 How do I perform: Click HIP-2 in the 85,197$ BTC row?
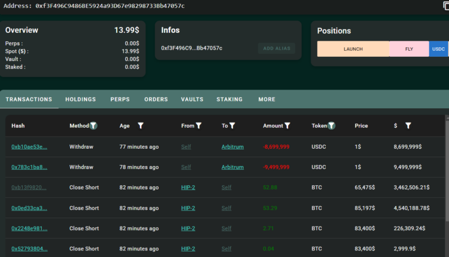click(188, 208)
